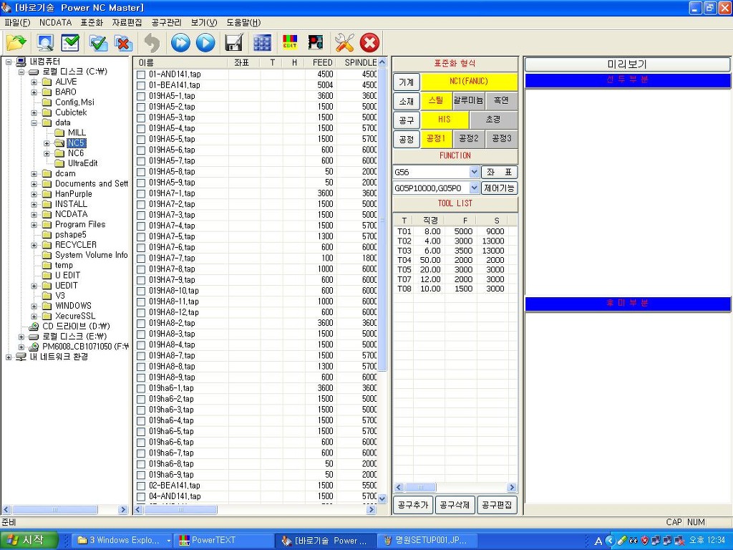
Task: Click the open folder toolbar icon
Action: [x=16, y=43]
